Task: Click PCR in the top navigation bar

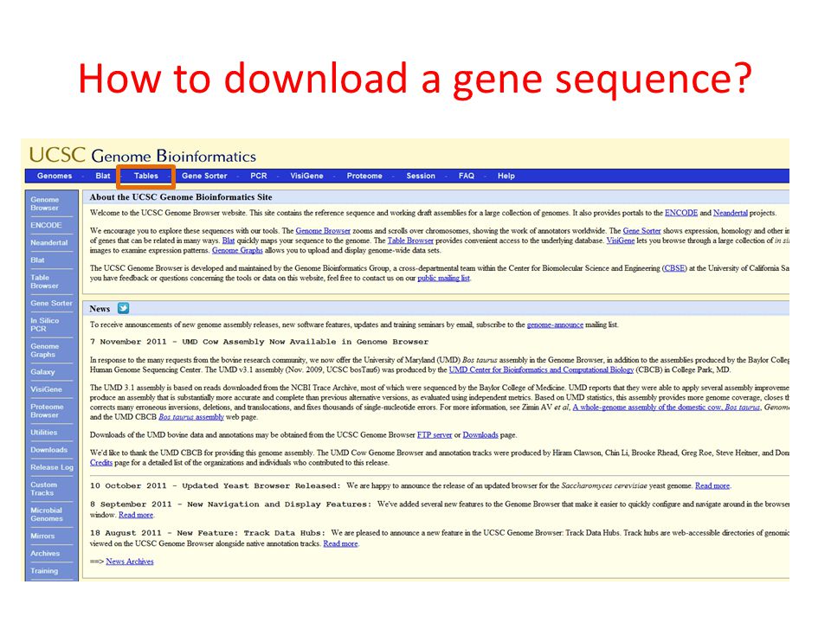Action: point(259,176)
